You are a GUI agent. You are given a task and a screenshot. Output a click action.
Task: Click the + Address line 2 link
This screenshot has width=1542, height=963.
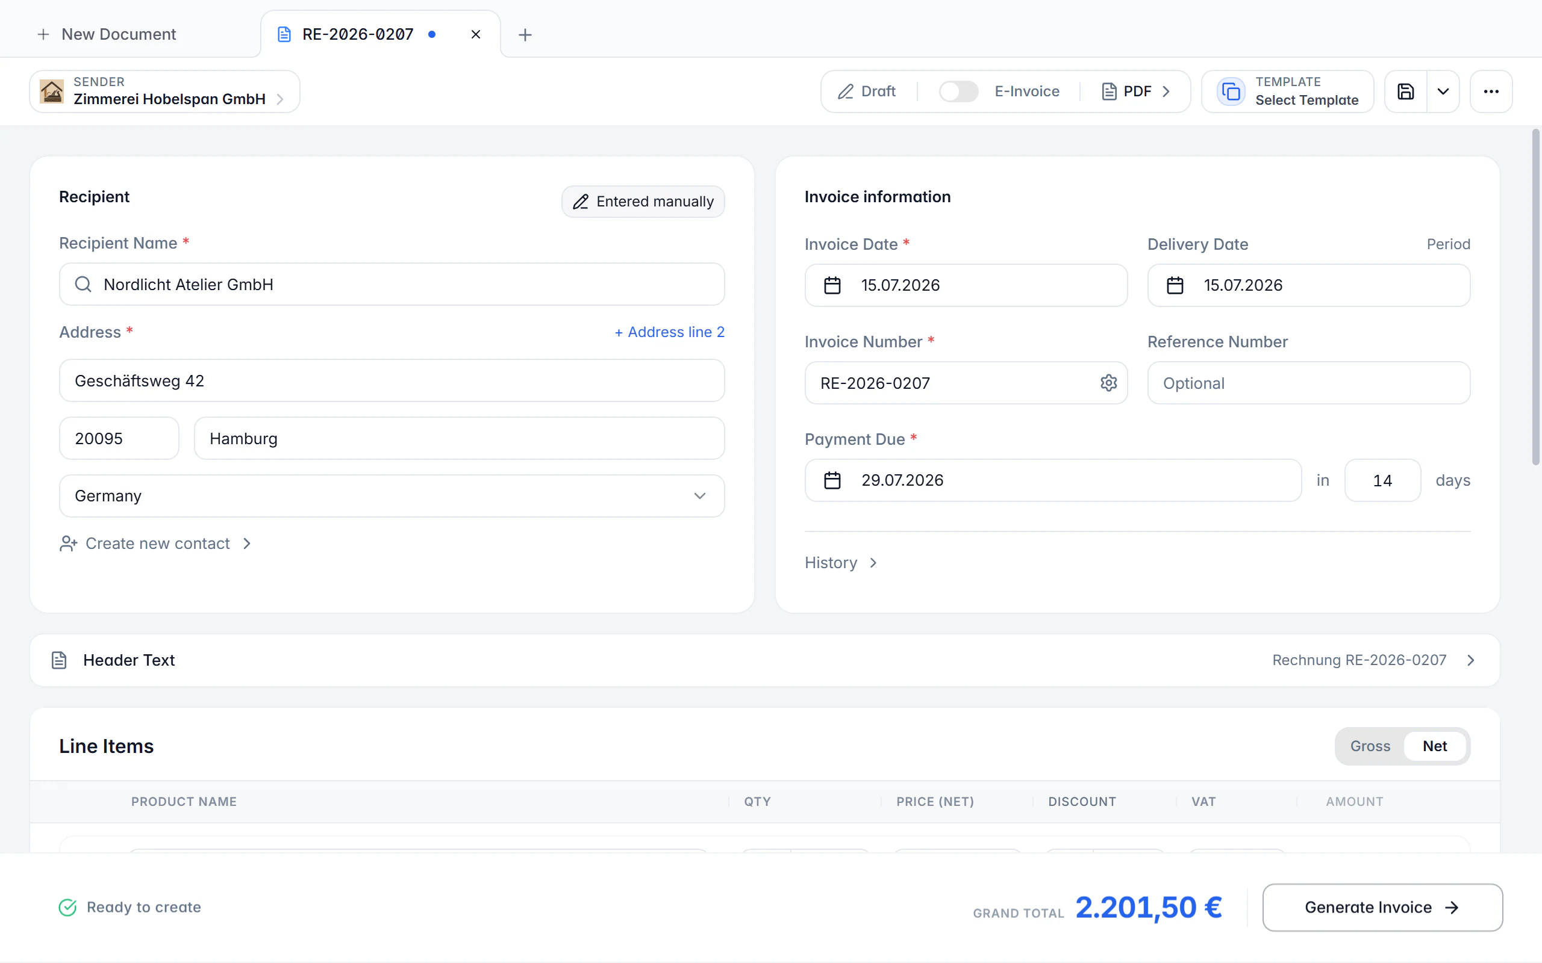pyautogui.click(x=670, y=332)
